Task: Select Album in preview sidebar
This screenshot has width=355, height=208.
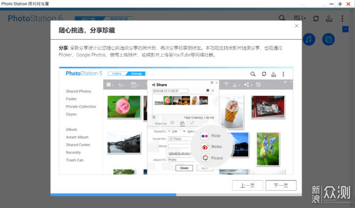Action: coord(72,129)
